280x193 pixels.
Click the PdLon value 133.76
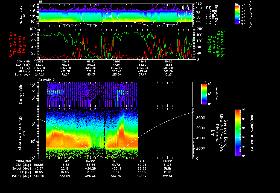point(116,176)
